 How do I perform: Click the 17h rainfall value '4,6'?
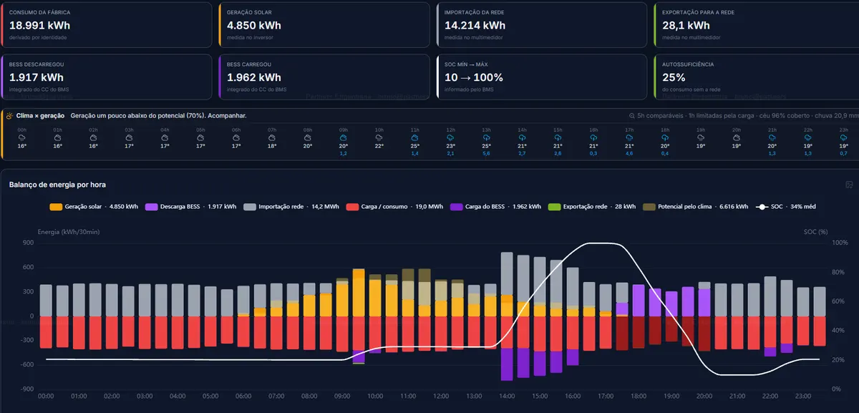629,153
